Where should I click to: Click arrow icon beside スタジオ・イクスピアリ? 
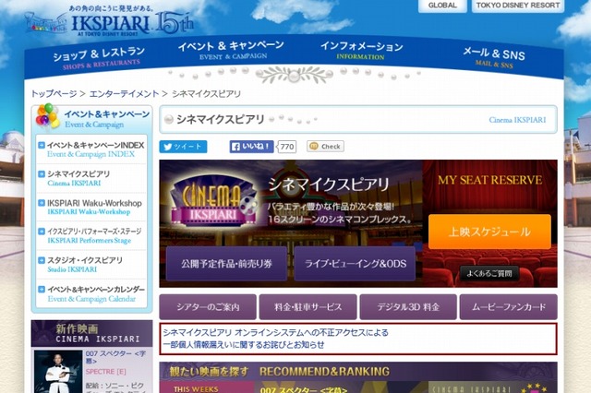42,260
